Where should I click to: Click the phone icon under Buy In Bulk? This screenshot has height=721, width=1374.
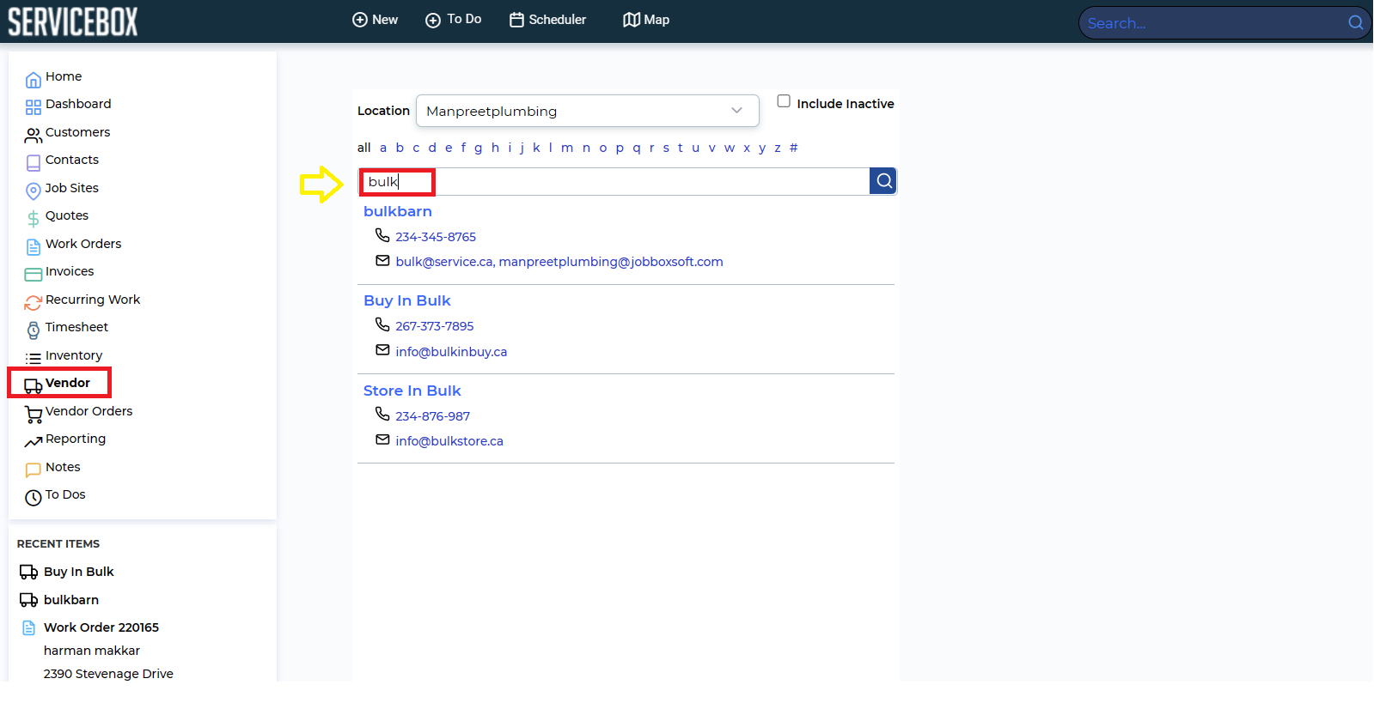(x=382, y=324)
